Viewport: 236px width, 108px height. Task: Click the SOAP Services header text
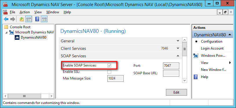[x=73, y=56]
